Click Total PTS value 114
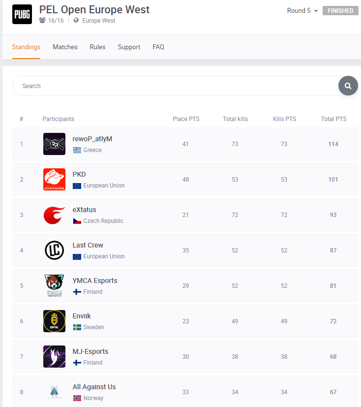This screenshot has width=361, height=407. pos(333,144)
